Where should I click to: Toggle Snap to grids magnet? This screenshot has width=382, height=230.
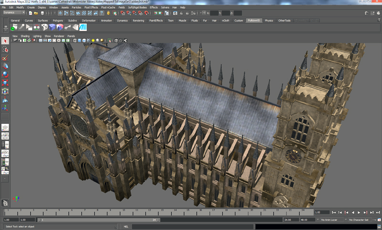coord(123,13)
